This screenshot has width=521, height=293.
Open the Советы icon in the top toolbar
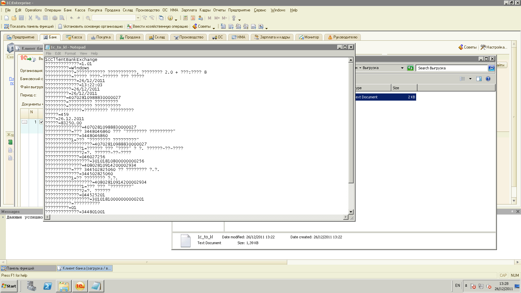tap(195, 26)
